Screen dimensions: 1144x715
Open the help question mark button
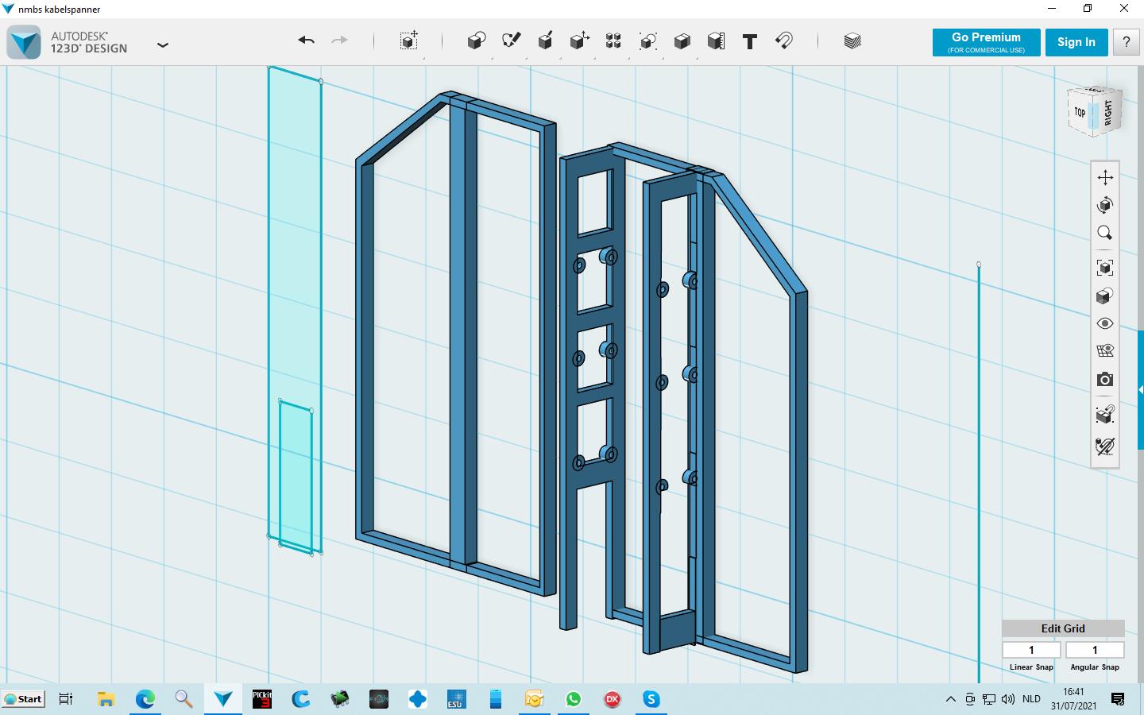pyautogui.click(x=1126, y=42)
